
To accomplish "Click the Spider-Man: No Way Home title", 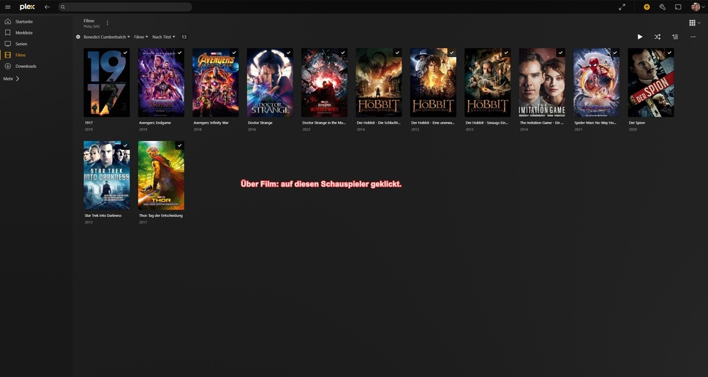I will (x=595, y=123).
